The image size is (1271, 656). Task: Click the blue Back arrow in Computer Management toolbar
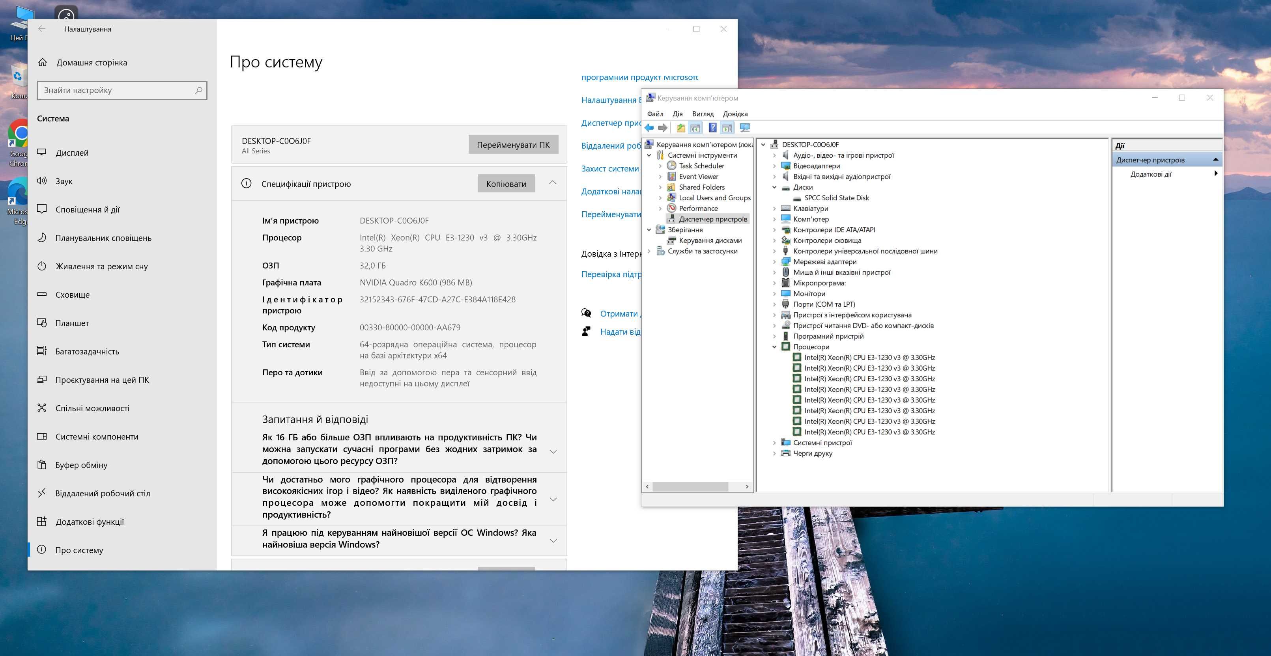[649, 128]
